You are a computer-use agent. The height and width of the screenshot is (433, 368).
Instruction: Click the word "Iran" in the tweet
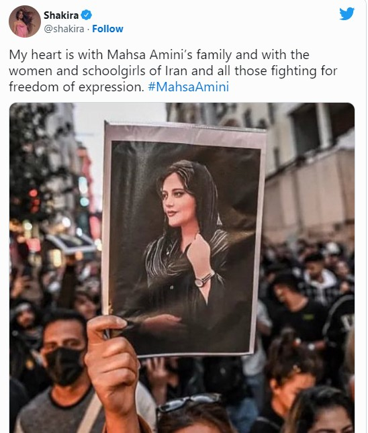[176, 70]
